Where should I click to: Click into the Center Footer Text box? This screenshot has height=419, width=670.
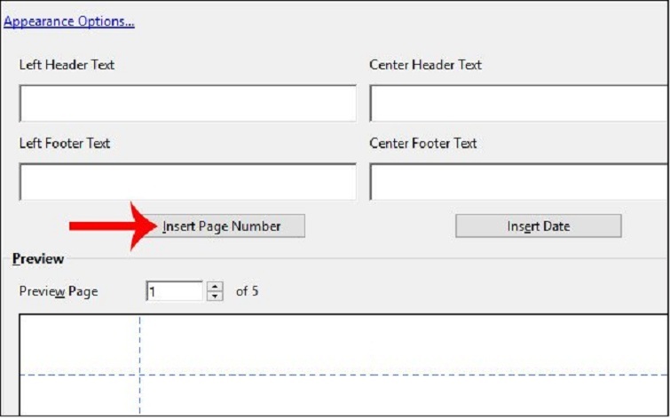tap(519, 182)
